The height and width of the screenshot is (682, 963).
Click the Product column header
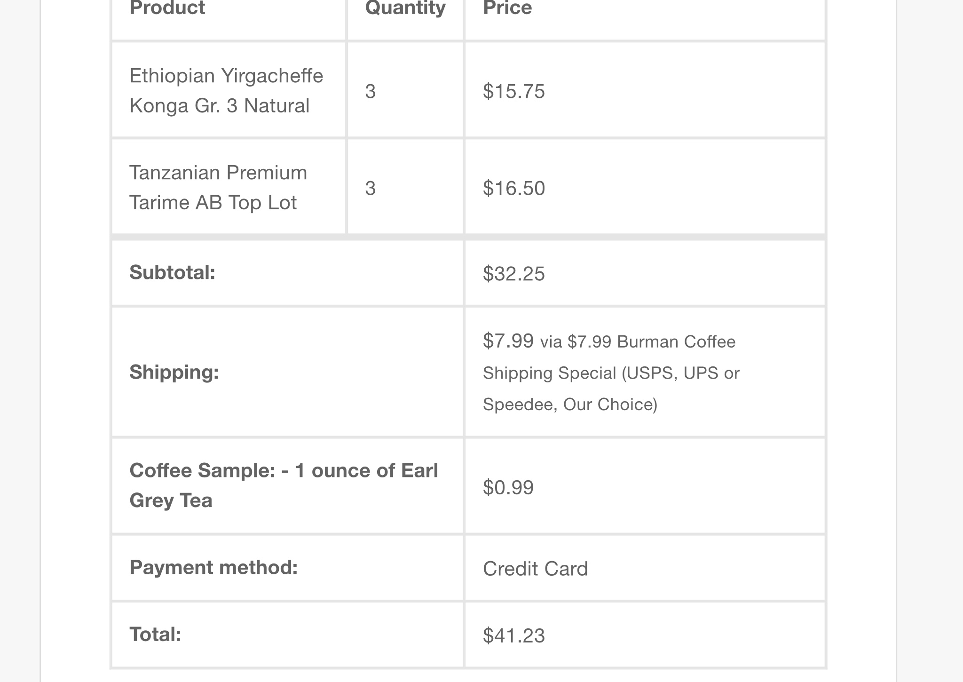pyautogui.click(x=167, y=8)
